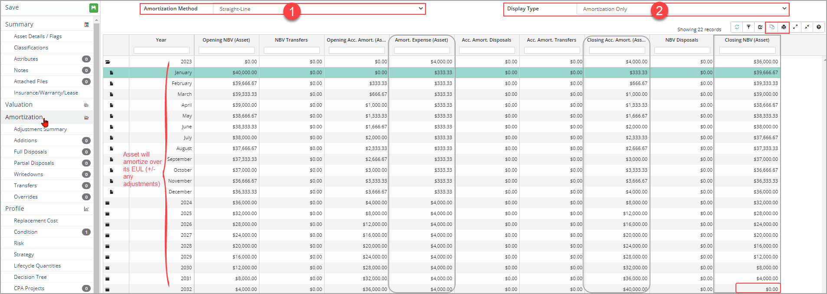The image size is (827, 294).
Task: Click the sidebar vertical scrollbar
Action: [97, 130]
